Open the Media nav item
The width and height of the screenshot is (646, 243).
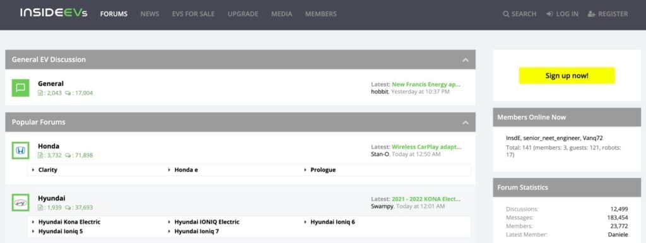[282, 14]
